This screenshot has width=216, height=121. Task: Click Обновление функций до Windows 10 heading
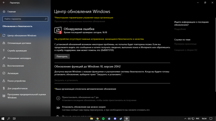pos(87,66)
